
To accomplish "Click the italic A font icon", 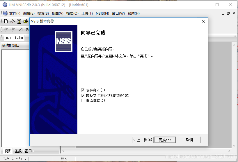I will point(21,29).
